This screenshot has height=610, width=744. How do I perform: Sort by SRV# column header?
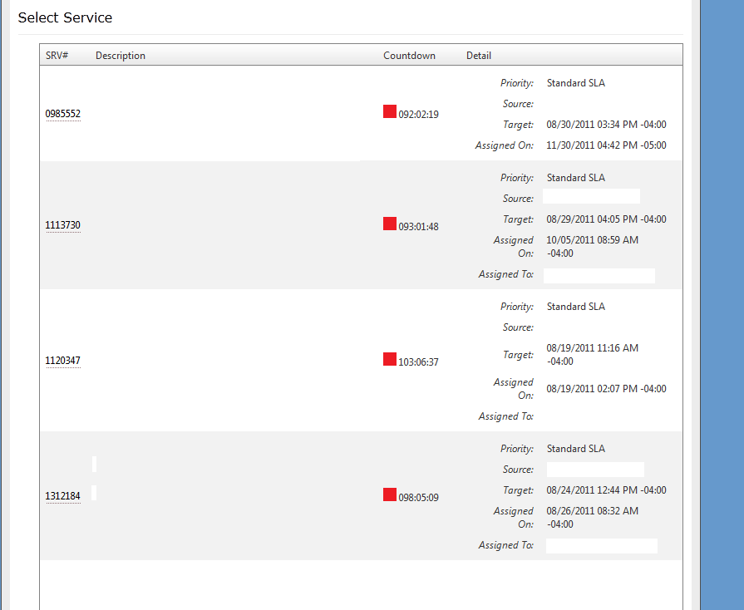point(57,56)
